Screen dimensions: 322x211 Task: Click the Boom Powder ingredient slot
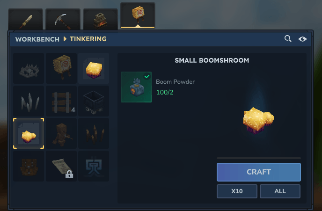point(136,87)
